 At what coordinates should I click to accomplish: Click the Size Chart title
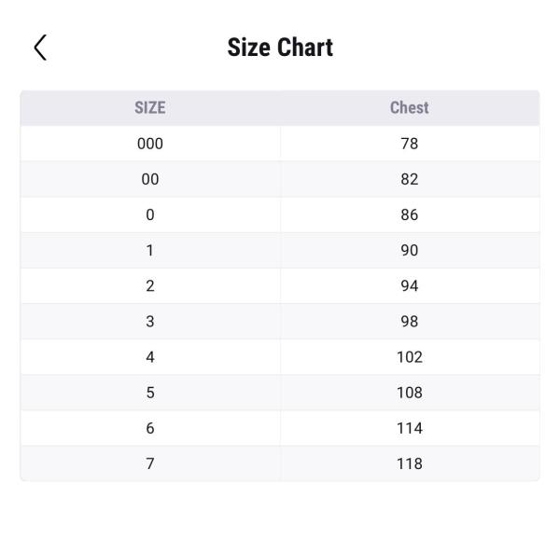280,48
